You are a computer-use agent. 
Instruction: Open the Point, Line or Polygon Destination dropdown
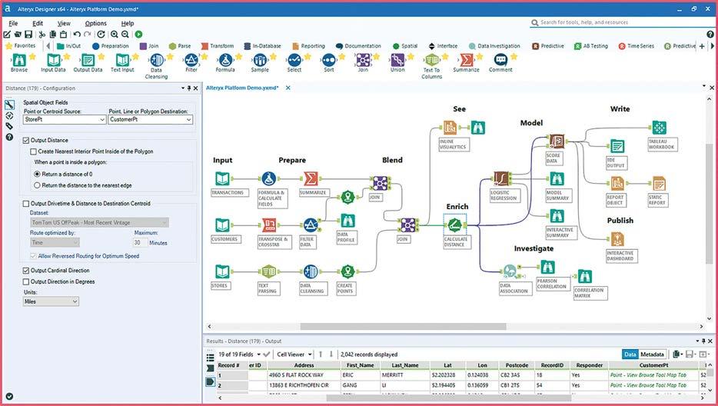[151, 119]
